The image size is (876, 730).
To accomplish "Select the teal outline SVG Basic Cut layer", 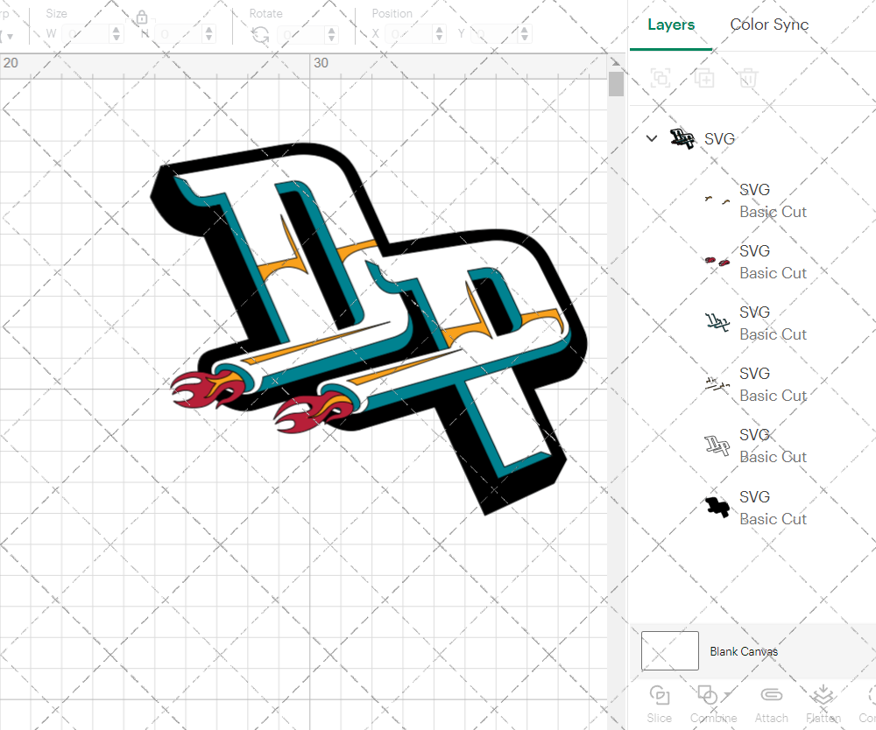I will [x=755, y=323].
